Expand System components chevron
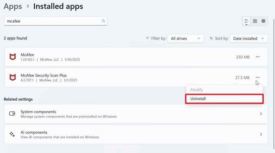275x153 pixels. click(261, 114)
